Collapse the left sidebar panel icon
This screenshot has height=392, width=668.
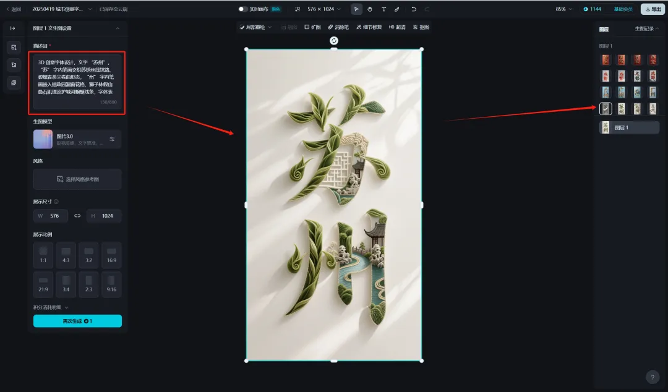pyautogui.click(x=13, y=28)
